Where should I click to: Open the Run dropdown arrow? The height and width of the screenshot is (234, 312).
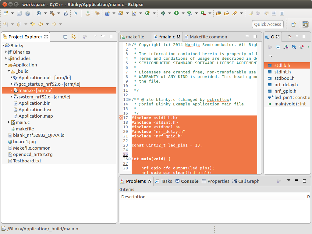tap(183, 13)
